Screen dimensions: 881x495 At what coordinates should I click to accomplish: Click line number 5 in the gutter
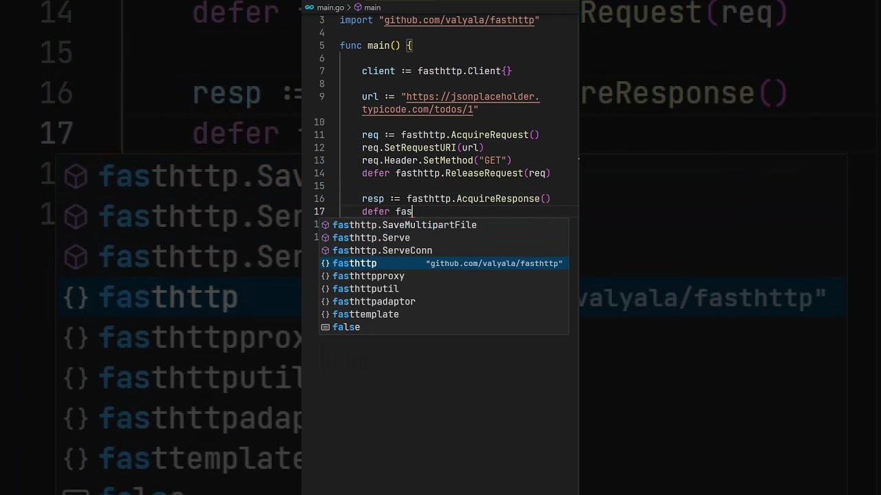pos(322,45)
